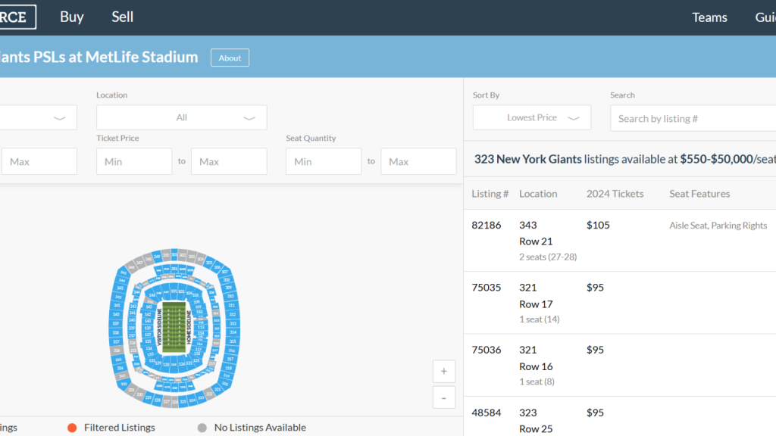Open the Buy menu item
The image size is (776, 436).
click(x=72, y=17)
